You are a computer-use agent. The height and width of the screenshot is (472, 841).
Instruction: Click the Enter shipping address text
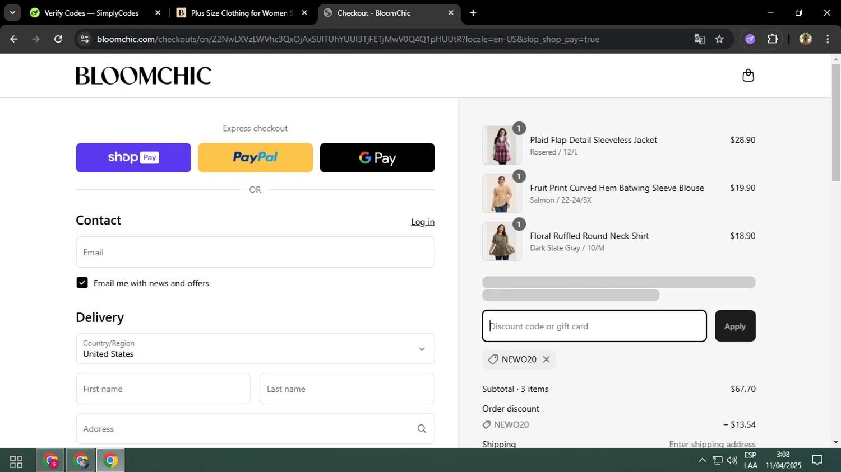(712, 444)
